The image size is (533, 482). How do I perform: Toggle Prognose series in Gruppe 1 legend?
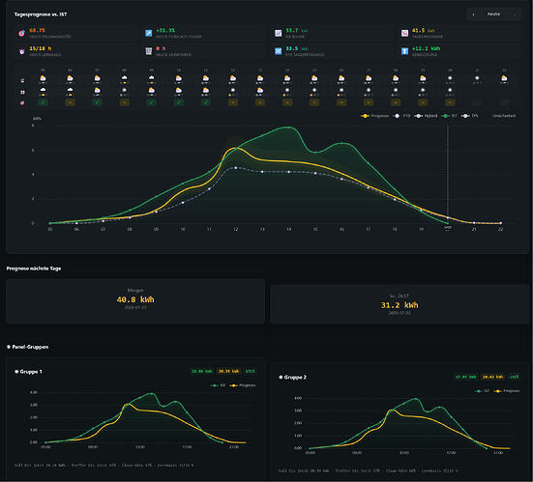point(243,385)
